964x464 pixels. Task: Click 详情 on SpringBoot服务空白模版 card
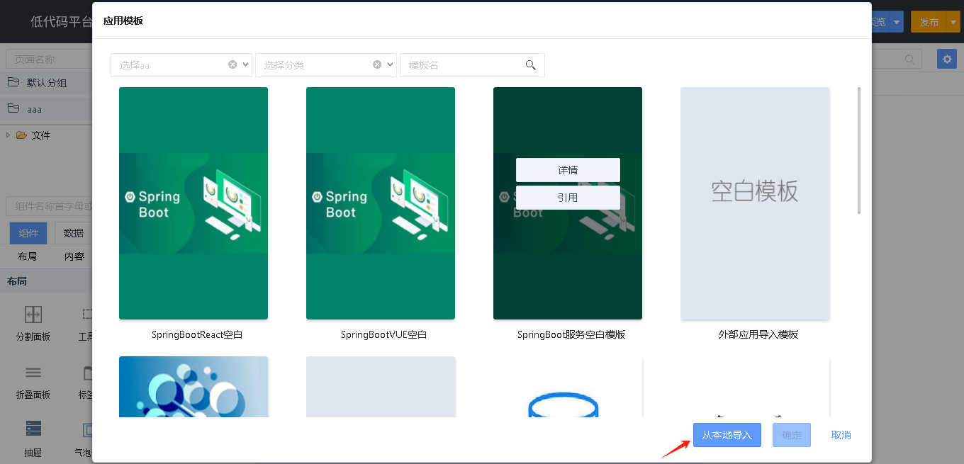568,170
